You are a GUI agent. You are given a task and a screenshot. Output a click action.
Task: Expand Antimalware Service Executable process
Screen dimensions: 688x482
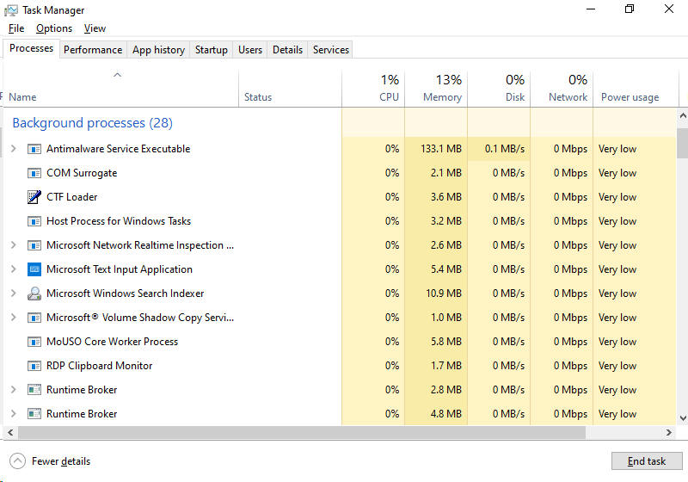click(14, 149)
